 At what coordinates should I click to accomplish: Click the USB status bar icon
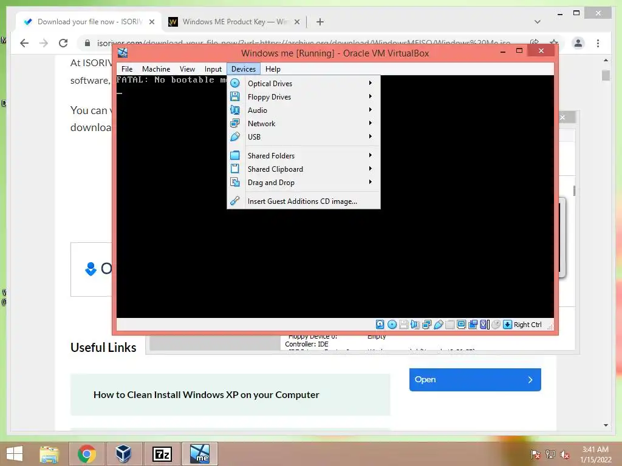point(439,325)
